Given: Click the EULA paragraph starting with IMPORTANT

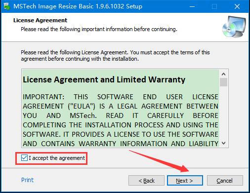Looking at the screenshot, I should (x=121, y=120).
